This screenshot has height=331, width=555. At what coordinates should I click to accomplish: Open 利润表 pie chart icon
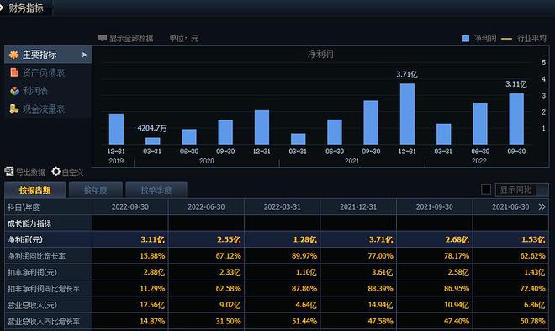click(x=14, y=91)
